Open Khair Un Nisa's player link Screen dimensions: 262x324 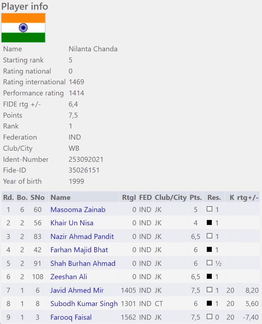pos(72,223)
